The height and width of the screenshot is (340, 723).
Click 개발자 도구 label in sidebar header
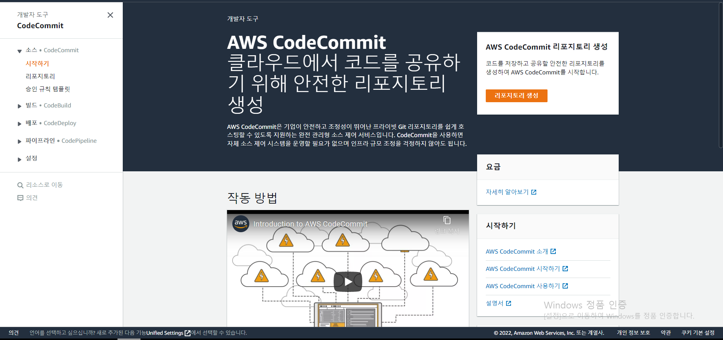tap(32, 15)
